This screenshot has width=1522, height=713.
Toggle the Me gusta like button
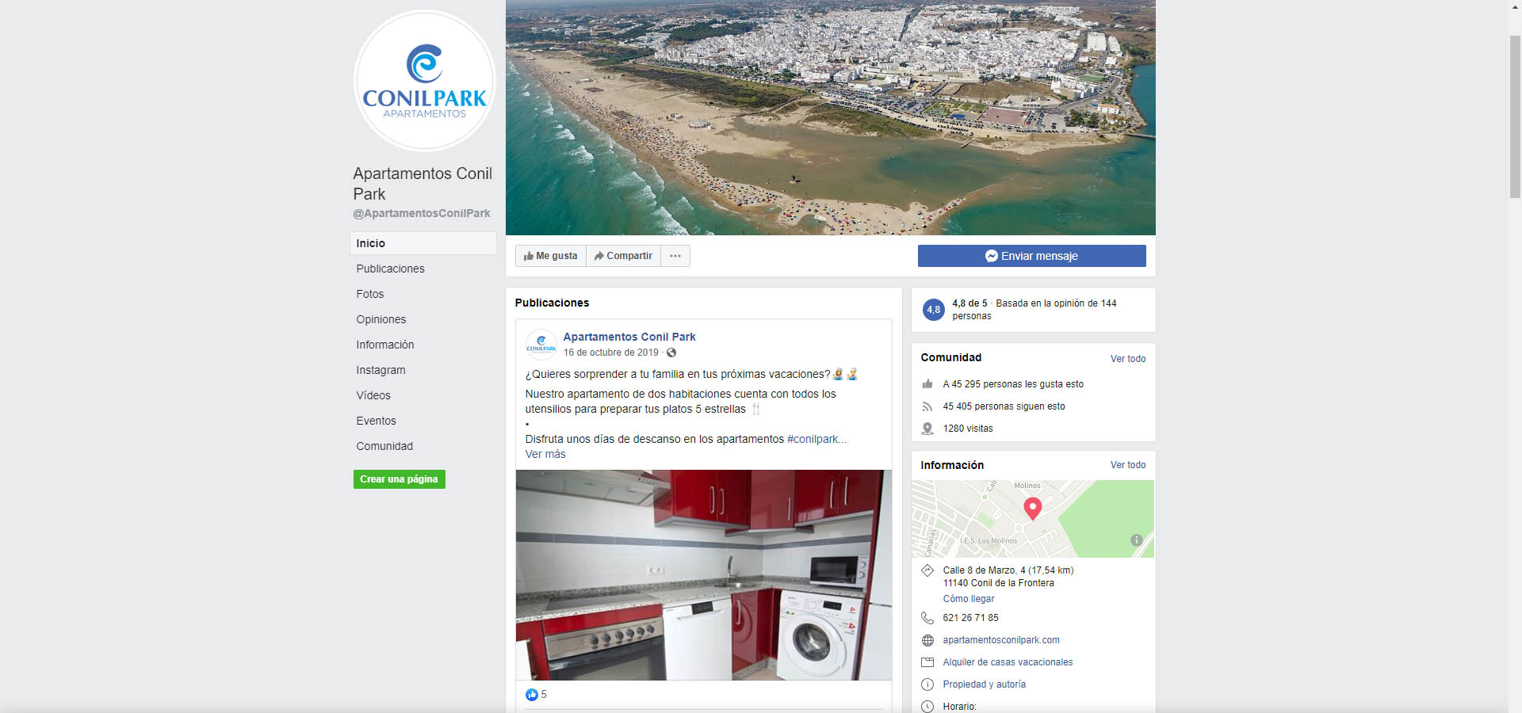tap(551, 256)
